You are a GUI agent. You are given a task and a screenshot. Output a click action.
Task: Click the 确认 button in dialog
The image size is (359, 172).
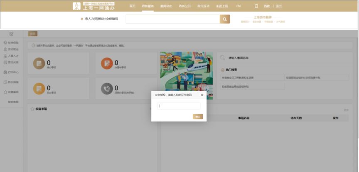pos(198,117)
